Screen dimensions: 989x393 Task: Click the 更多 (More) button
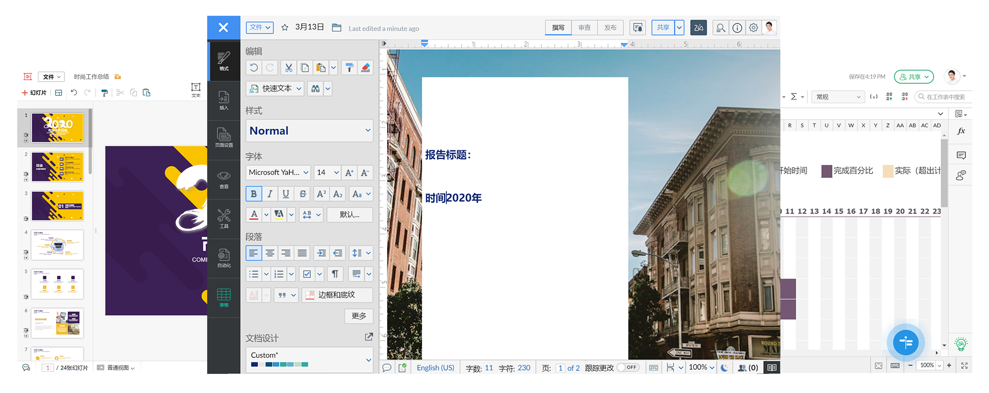tap(359, 316)
